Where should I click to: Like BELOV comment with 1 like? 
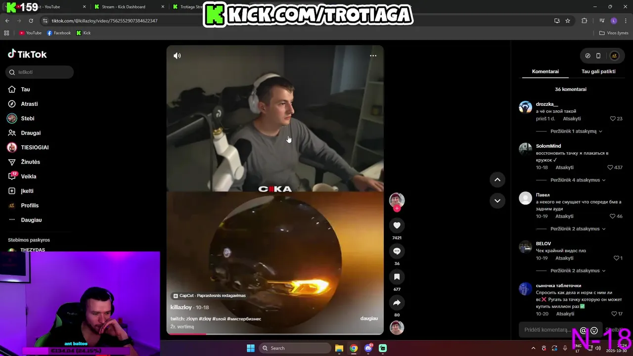616,258
